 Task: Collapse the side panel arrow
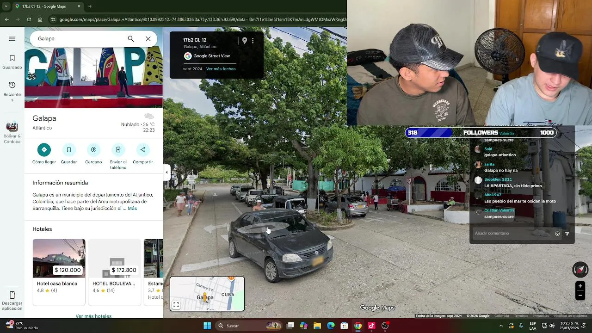point(166,173)
